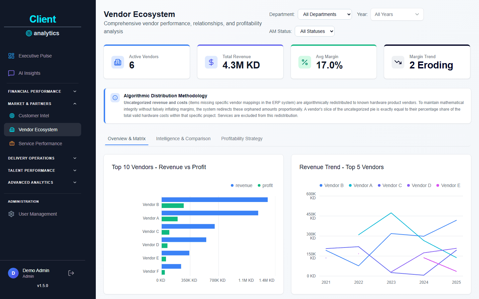Click Vendor C blue revenue bar

pos(188,226)
